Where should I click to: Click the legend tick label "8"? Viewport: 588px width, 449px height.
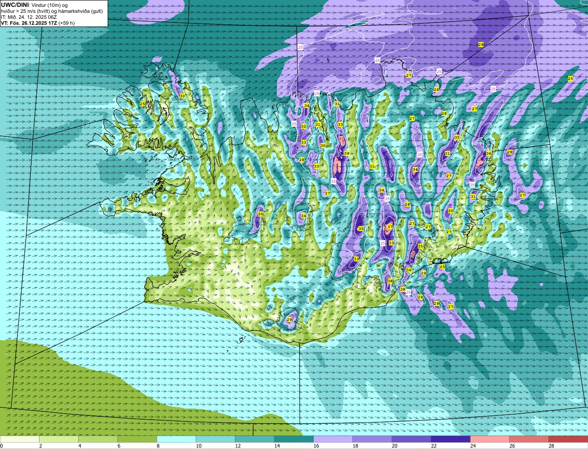coord(158,446)
